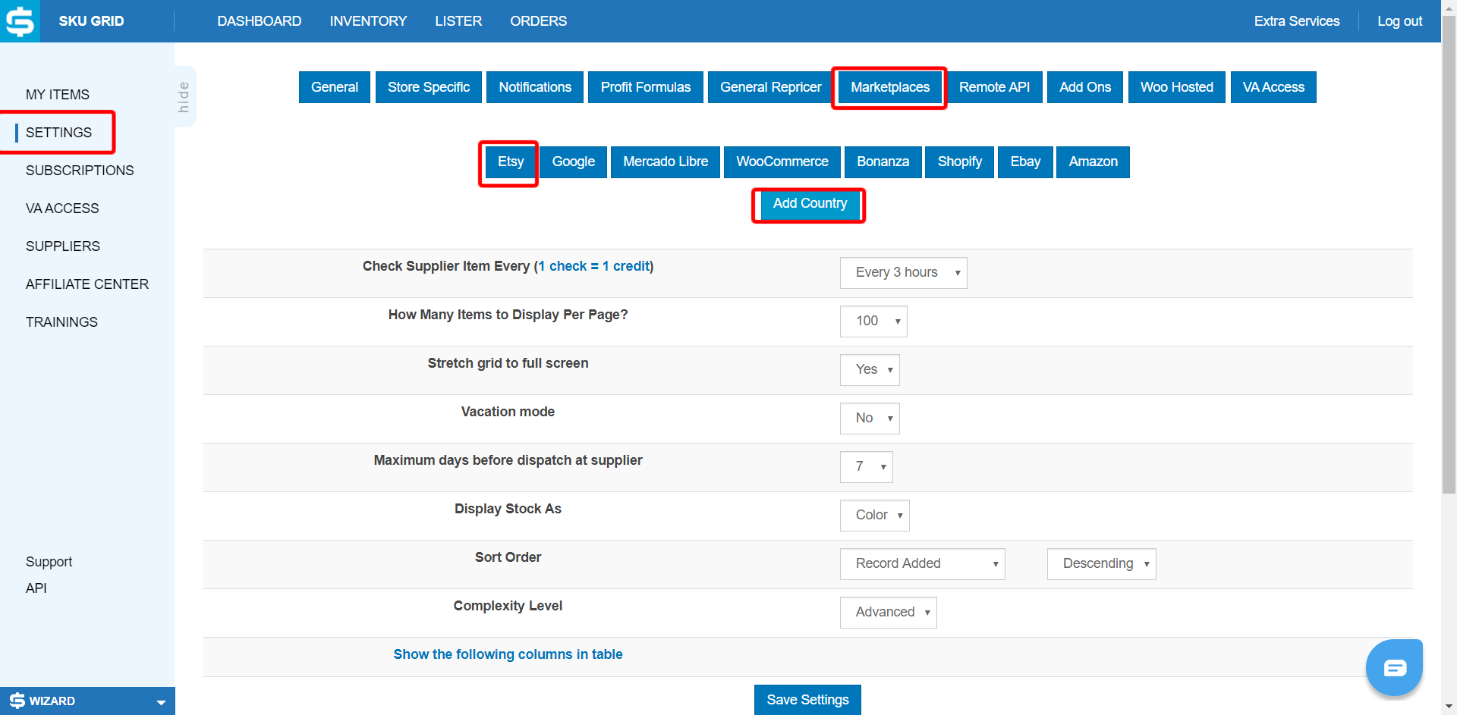Open Extra Services link
The width and height of the screenshot is (1457, 715).
click(x=1296, y=21)
